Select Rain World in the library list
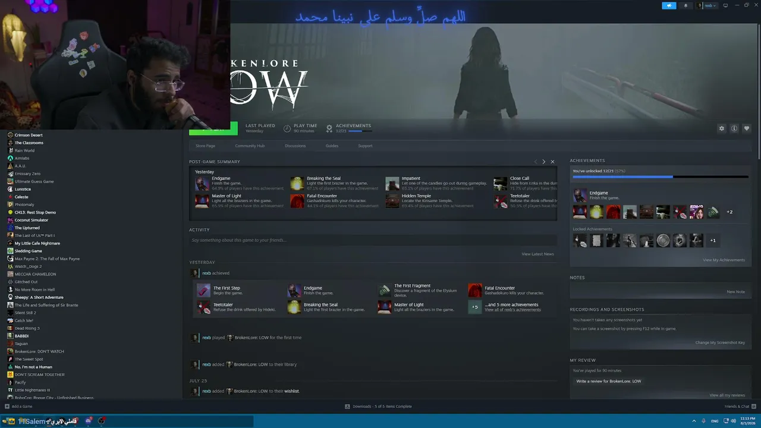 click(24, 150)
